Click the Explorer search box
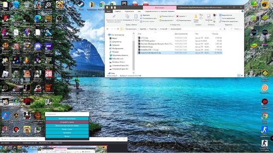 point(235,29)
